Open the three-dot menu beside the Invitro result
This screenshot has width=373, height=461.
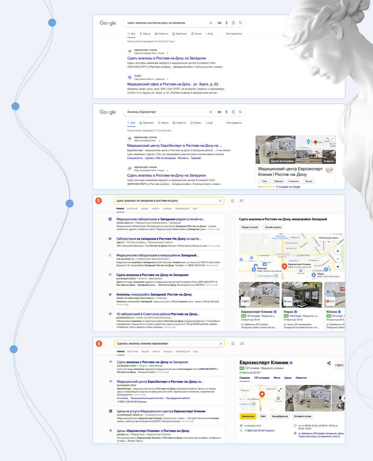click(168, 79)
